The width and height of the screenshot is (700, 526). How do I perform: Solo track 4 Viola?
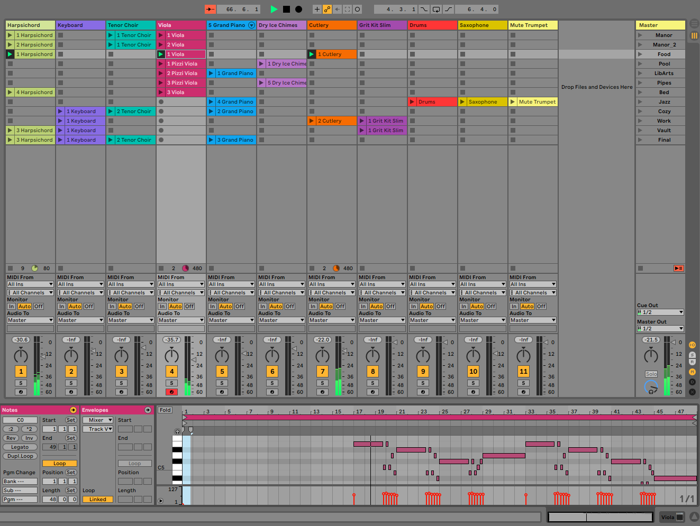(171, 383)
